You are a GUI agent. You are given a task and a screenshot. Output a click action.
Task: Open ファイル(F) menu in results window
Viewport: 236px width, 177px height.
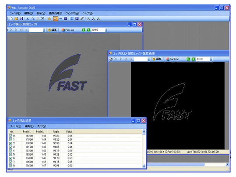[x=15, y=126]
